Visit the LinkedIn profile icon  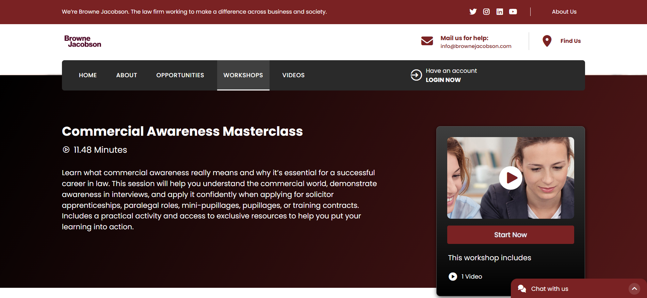click(x=500, y=12)
